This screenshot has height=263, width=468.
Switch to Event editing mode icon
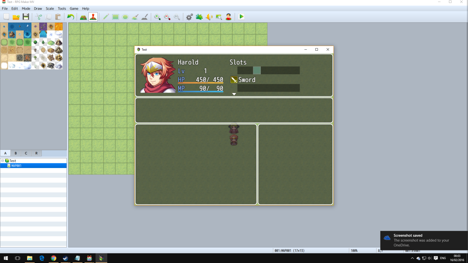pos(93,17)
